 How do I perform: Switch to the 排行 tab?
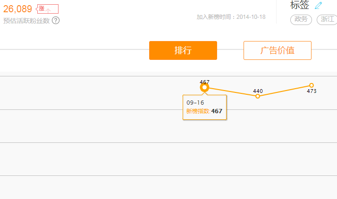tap(183, 50)
